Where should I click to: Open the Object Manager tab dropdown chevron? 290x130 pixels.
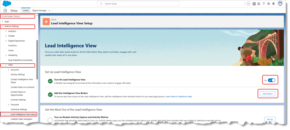tap(49, 11)
